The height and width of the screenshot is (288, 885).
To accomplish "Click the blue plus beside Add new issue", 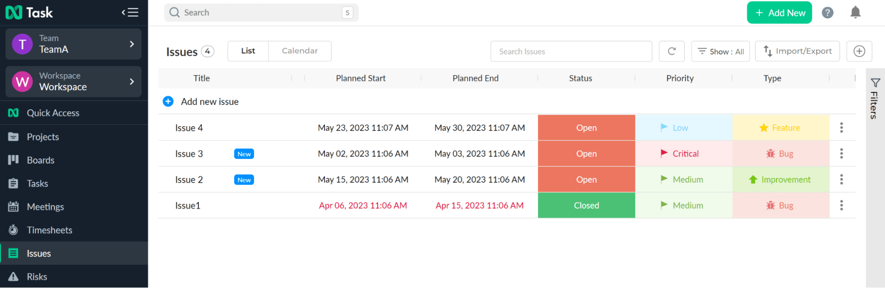I will click(168, 102).
